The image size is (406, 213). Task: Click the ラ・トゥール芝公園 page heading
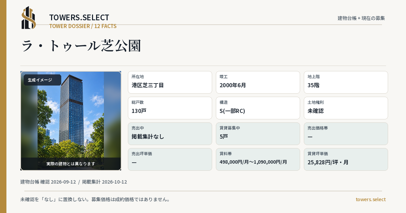pyautogui.click(x=81, y=46)
